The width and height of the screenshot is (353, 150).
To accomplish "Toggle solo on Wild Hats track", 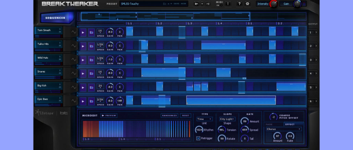I will click(x=60, y=57).
